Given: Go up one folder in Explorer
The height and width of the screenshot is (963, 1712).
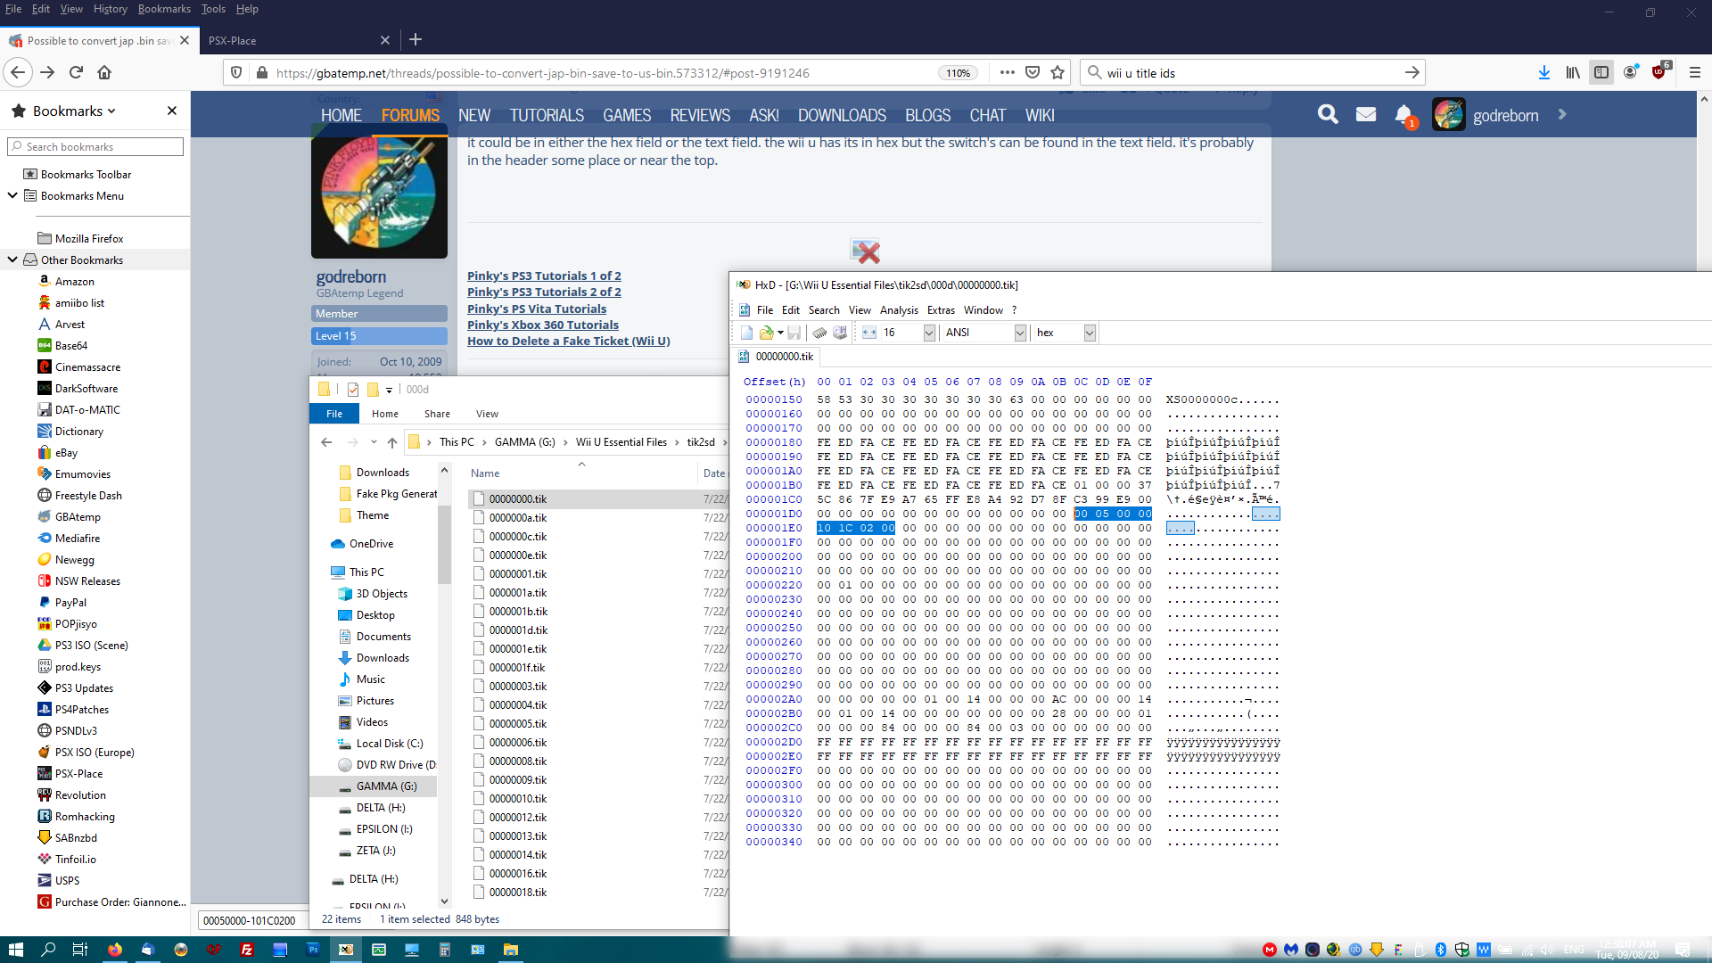Looking at the screenshot, I should (392, 442).
